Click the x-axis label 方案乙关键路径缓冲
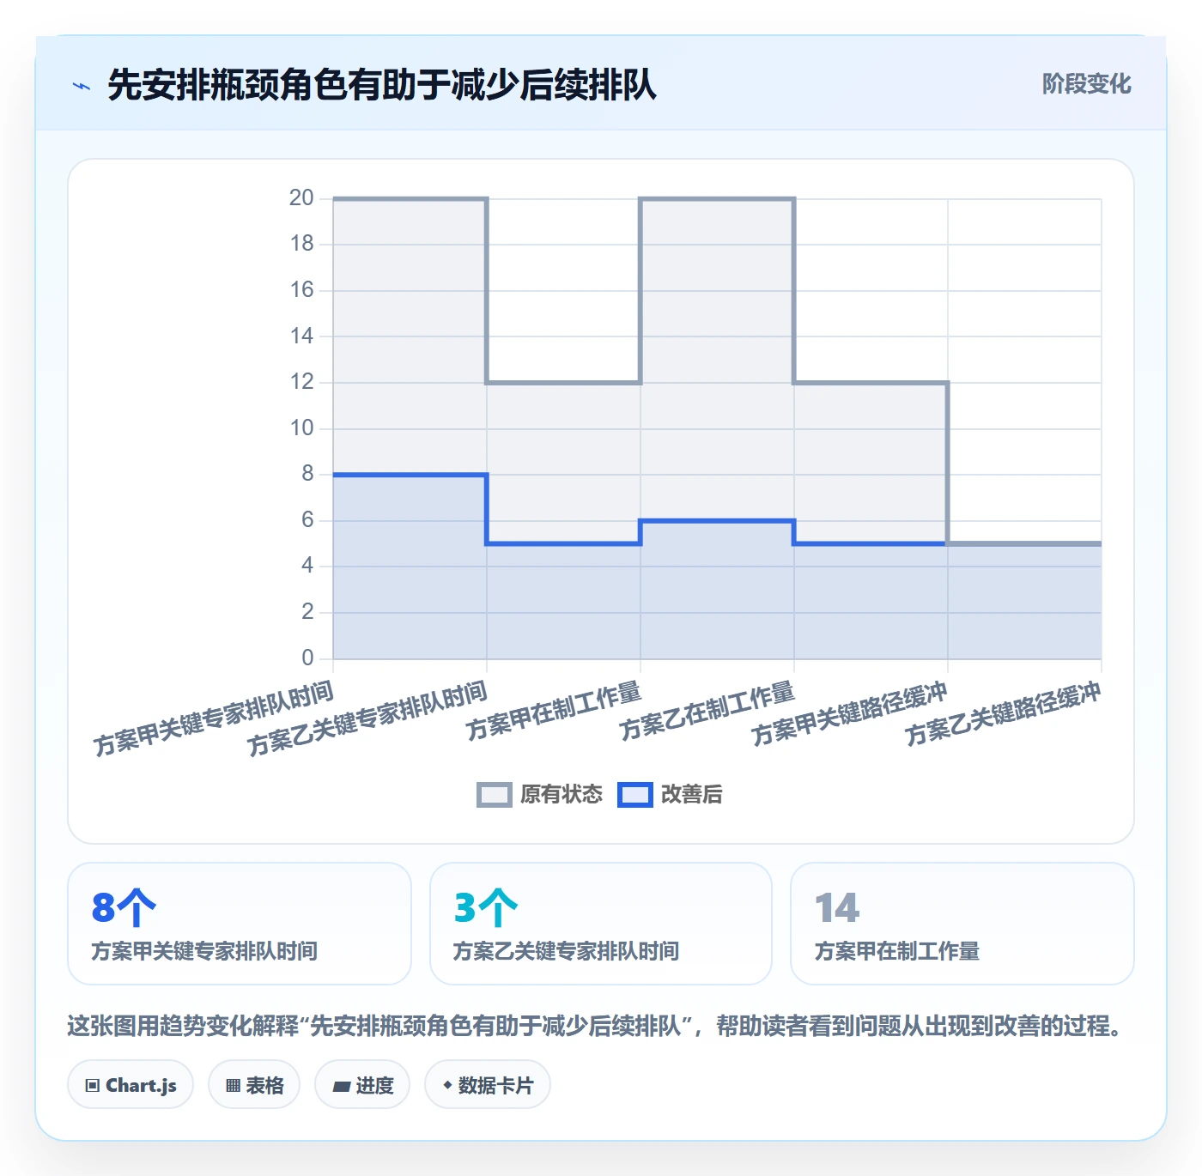 [1003, 714]
